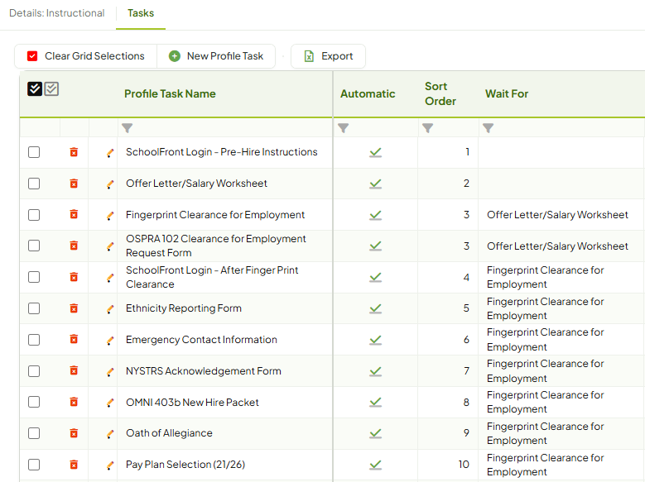Select the 'Pay Plan Selection (21/26)' name cell
The width and height of the screenshot is (645, 482).
pos(225,465)
